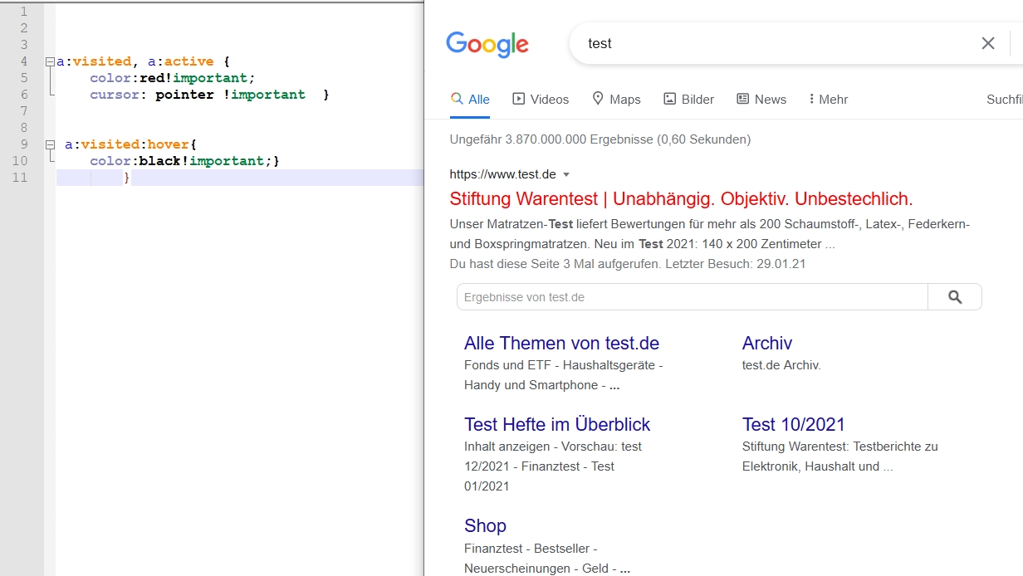This screenshot has width=1023, height=576.
Task: Click the magnifier button in the test.de search box
Action: click(x=955, y=297)
